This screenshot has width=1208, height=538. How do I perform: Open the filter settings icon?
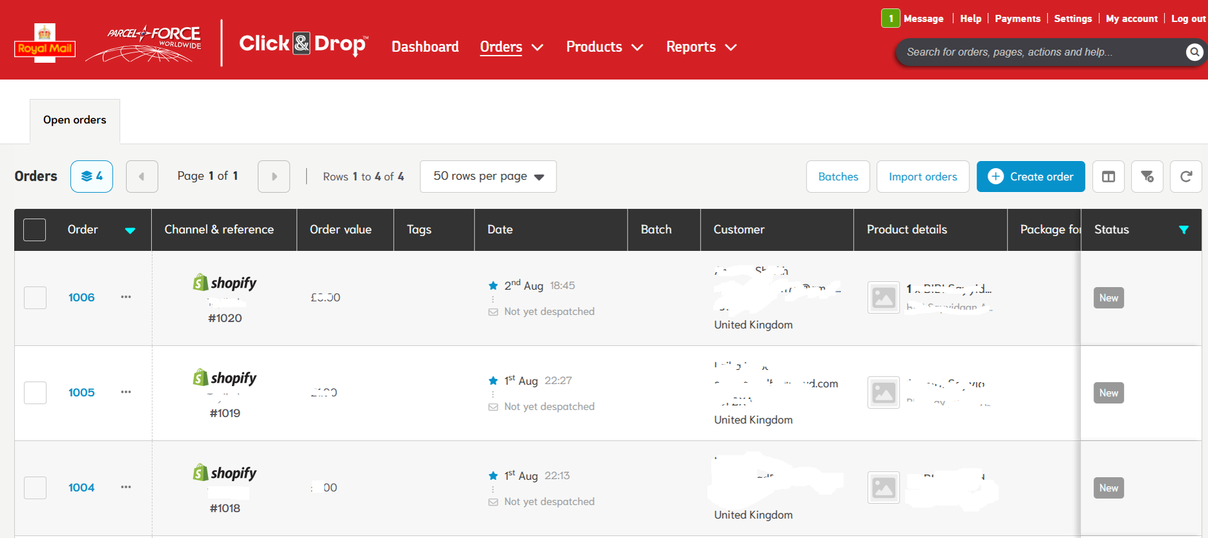coord(1147,177)
